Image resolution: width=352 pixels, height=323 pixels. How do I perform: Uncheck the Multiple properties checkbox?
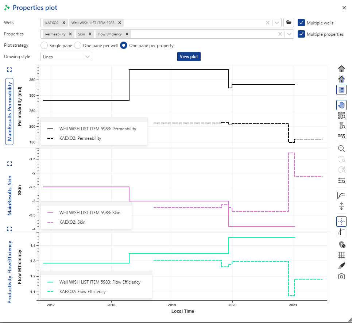pos(301,34)
